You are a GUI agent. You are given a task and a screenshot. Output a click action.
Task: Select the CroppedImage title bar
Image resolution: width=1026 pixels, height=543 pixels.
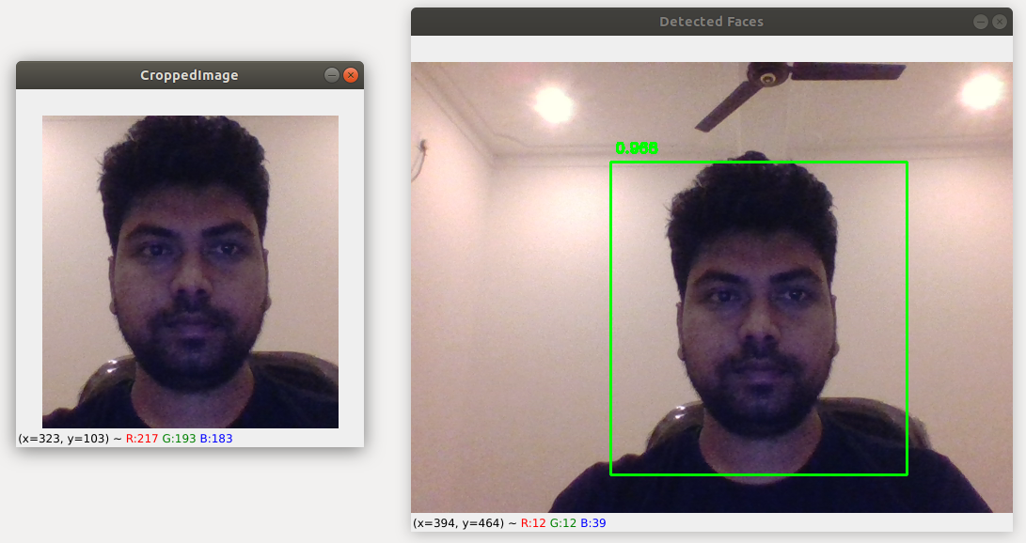click(x=188, y=75)
